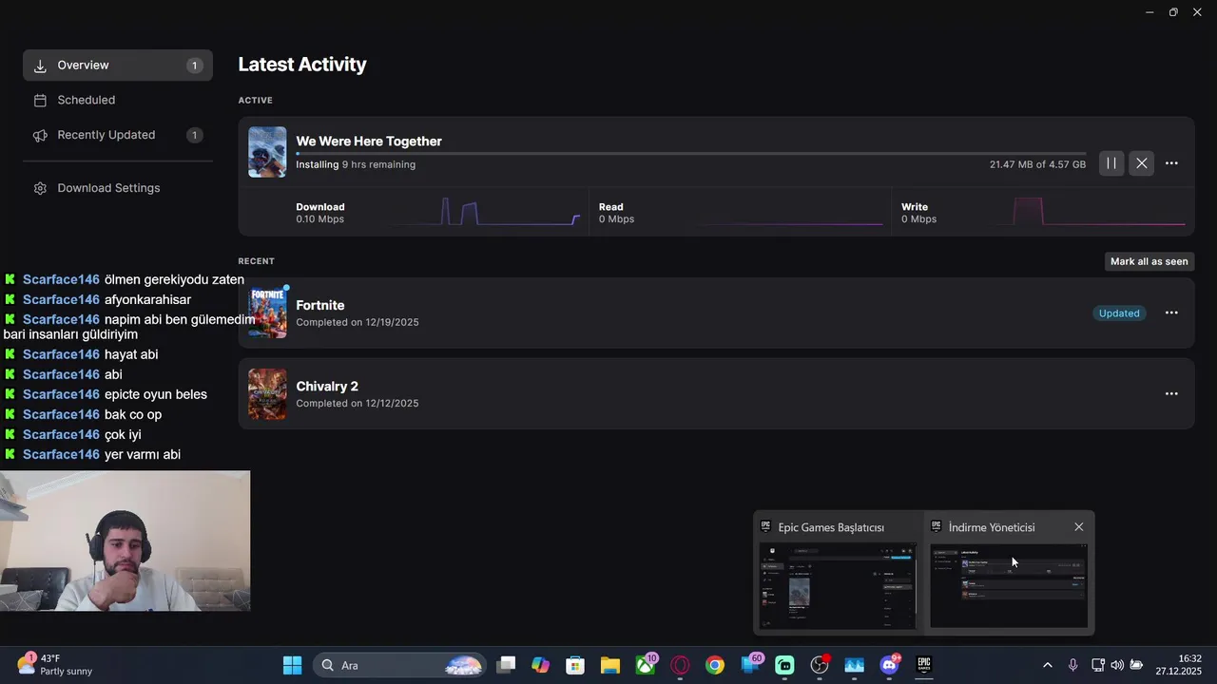
Task: Pause the We Were Here Together download
Action: 1111,163
